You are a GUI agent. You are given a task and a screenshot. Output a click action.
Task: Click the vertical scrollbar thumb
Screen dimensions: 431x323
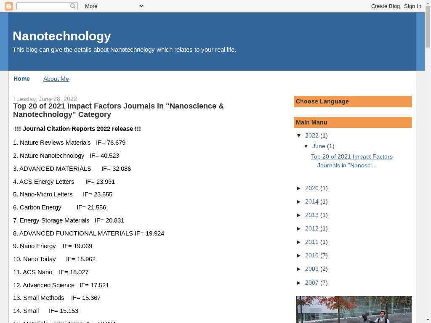click(x=428, y=27)
